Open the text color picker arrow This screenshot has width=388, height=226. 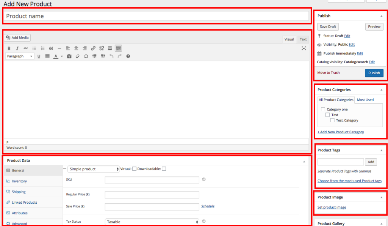[62, 56]
